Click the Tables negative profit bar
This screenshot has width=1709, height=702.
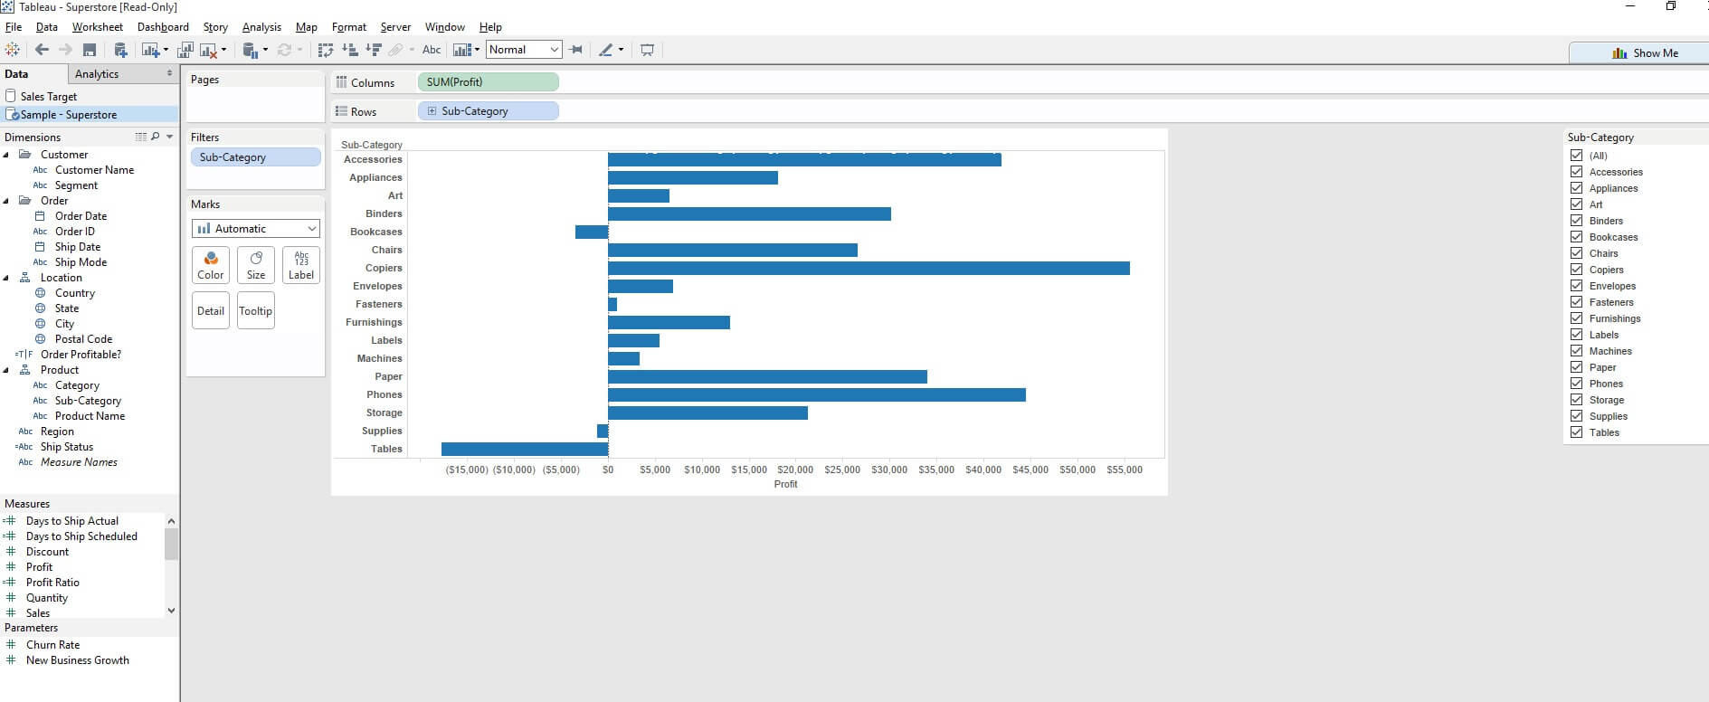coord(525,449)
